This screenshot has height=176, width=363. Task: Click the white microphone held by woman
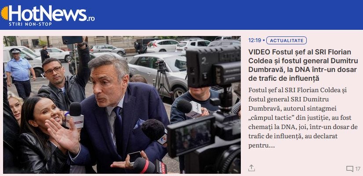point(75,115)
